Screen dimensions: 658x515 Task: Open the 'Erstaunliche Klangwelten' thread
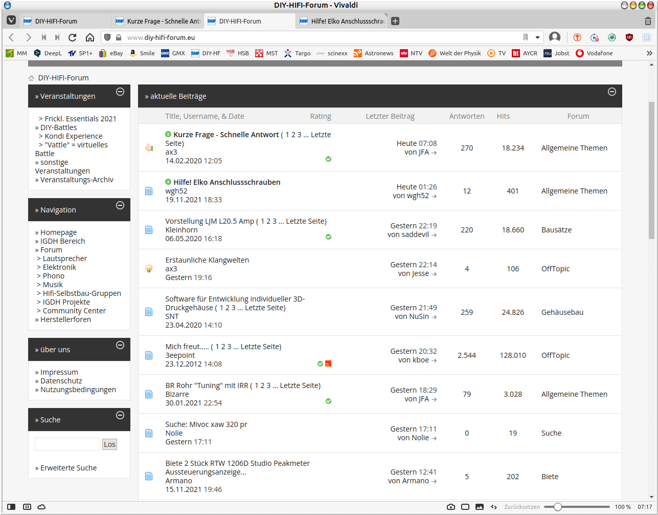(x=207, y=260)
